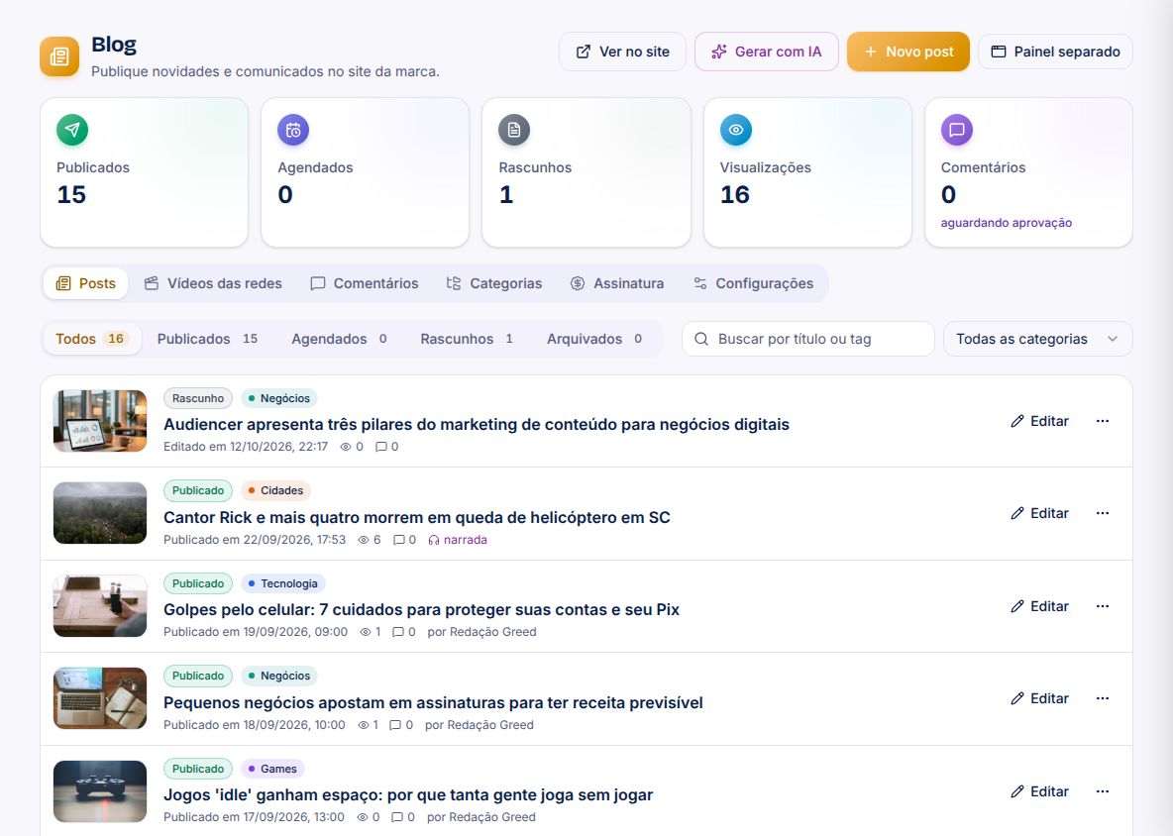Image resolution: width=1173 pixels, height=836 pixels.
Task: Open the aguardando aprovação link
Action: pos(1007,223)
